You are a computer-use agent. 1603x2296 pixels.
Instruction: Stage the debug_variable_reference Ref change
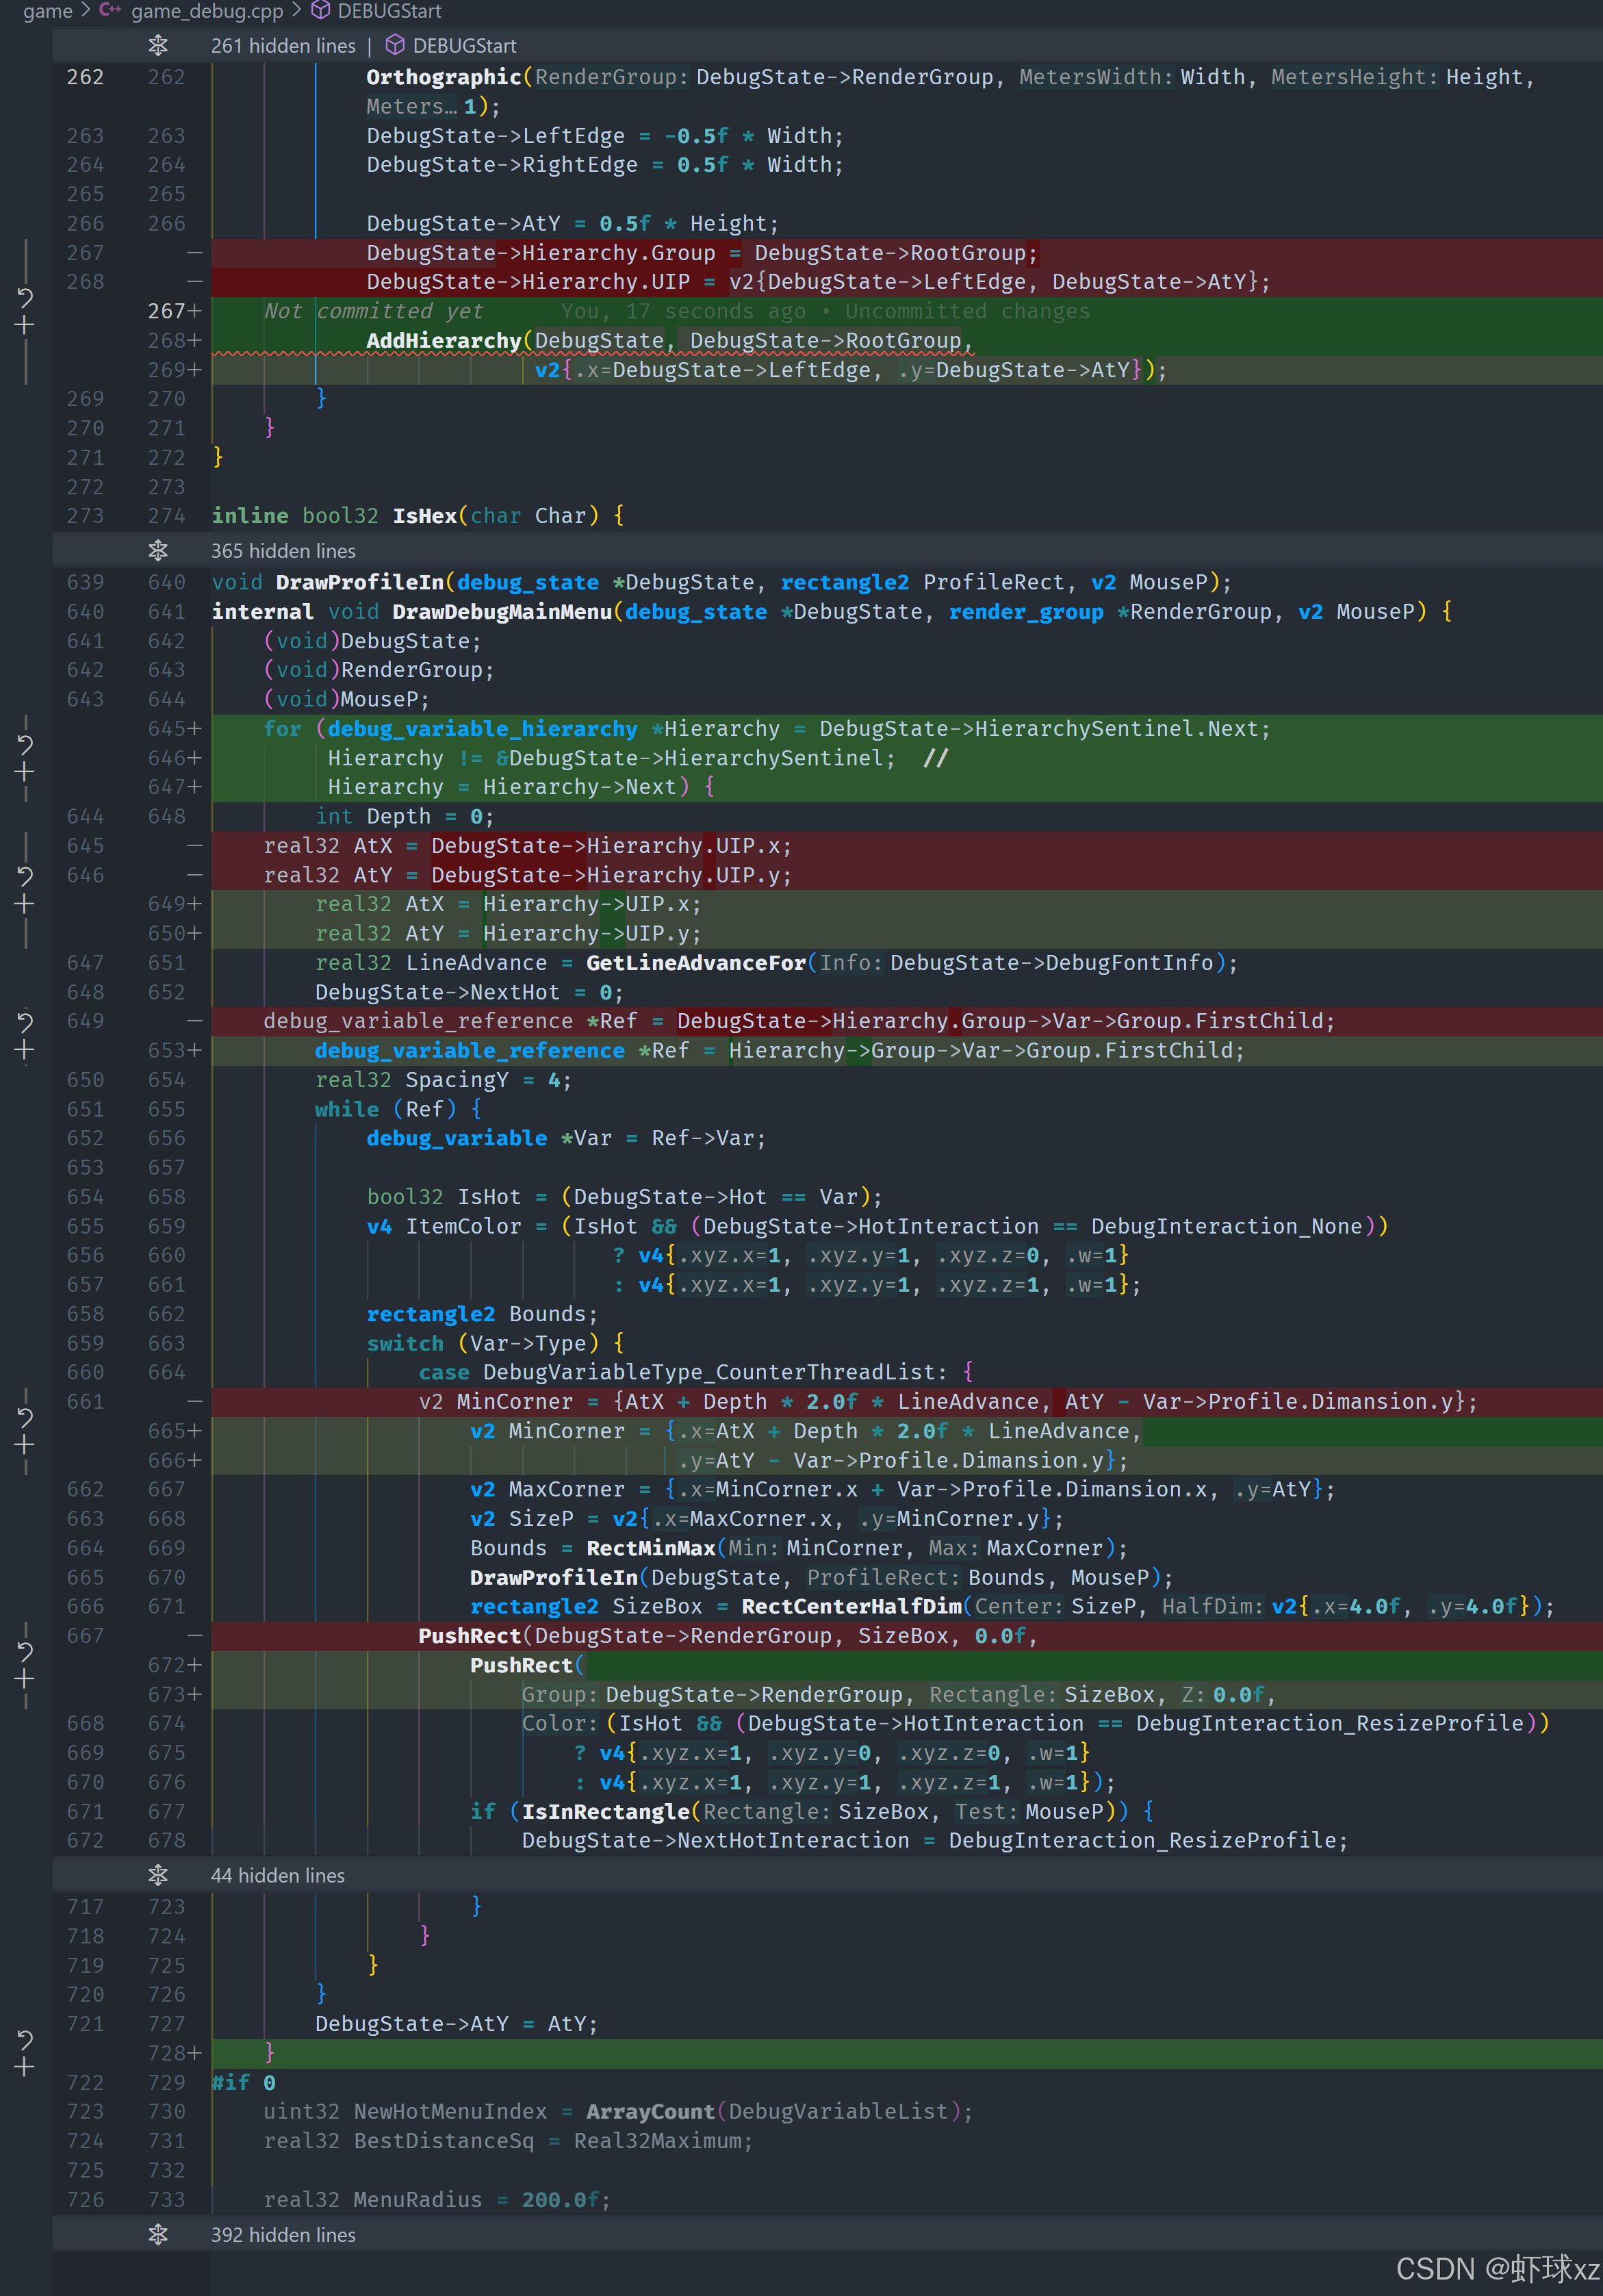pos(25,1050)
